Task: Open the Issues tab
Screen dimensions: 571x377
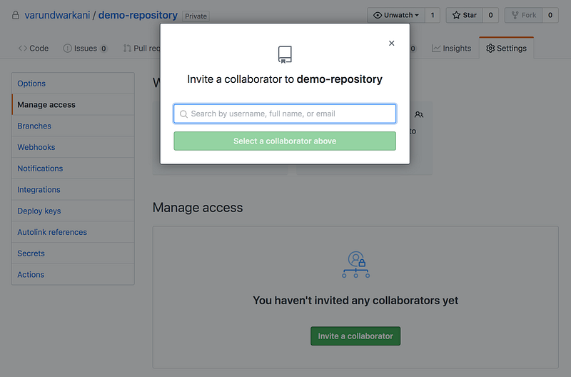Action: click(85, 49)
